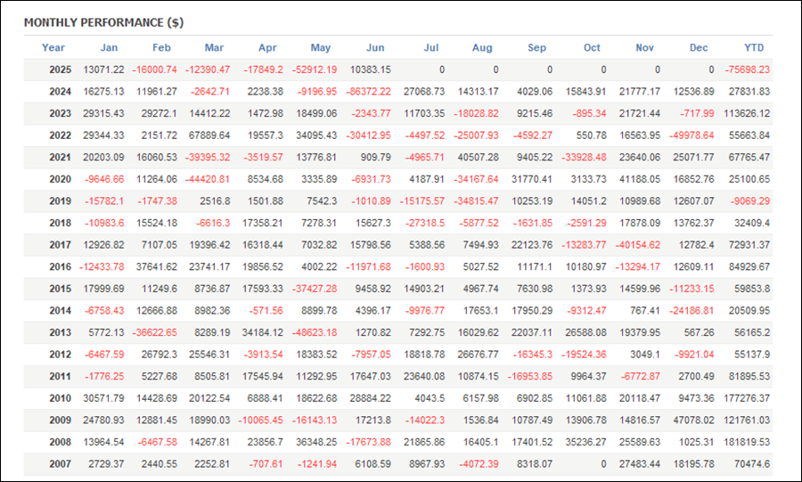Select December 2009 value 47078.02

tap(693, 421)
